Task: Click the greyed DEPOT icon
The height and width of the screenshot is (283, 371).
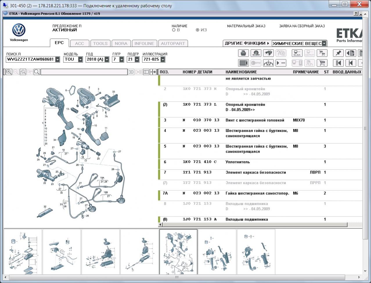Action: 309,53
